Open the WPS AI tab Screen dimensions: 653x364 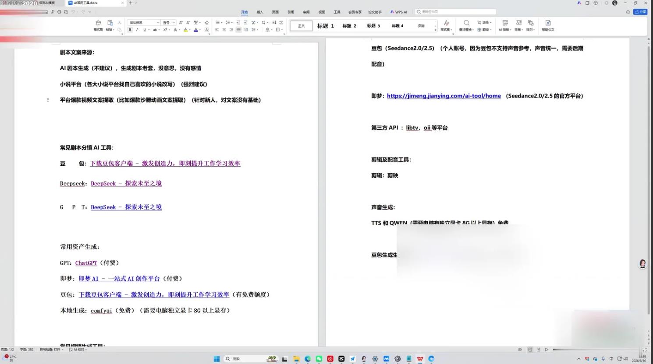[399, 12]
